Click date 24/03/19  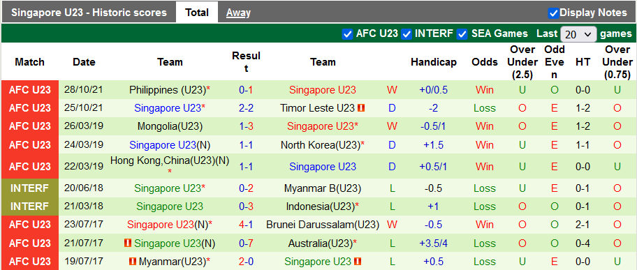[83, 144]
